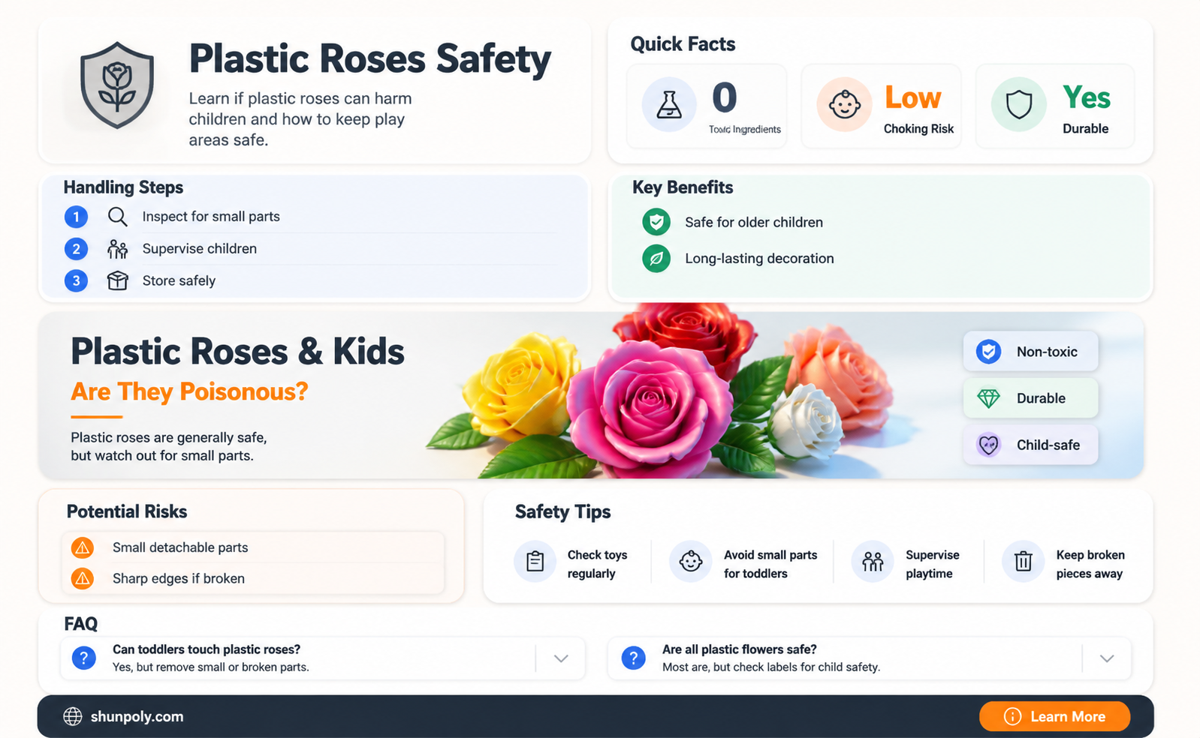This screenshot has height=738, width=1200.
Task: Click the flask icon for Toxic Ingredients
Action: 669,104
